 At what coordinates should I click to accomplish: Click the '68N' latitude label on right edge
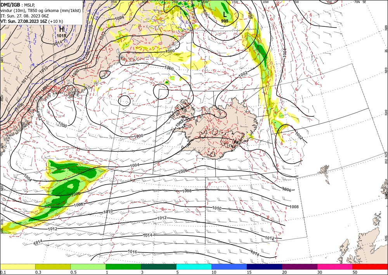click(x=386, y=28)
